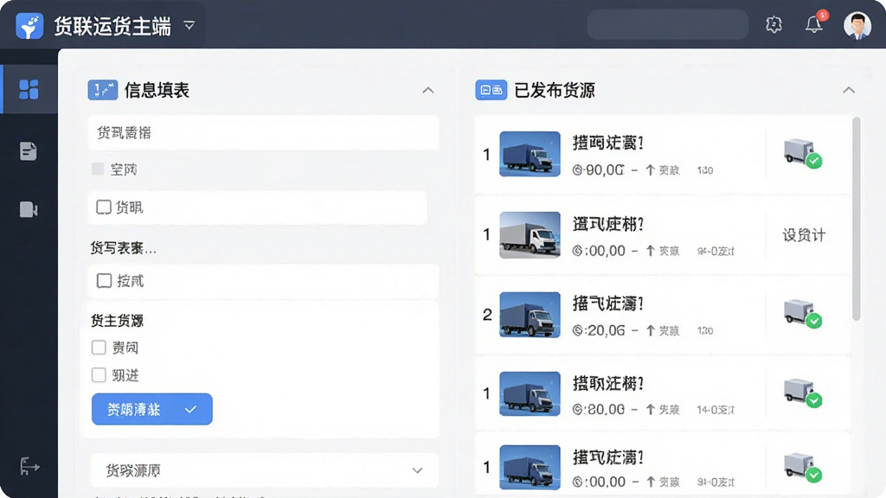Tick the checkbox directly below the 货写表 label

104,281
